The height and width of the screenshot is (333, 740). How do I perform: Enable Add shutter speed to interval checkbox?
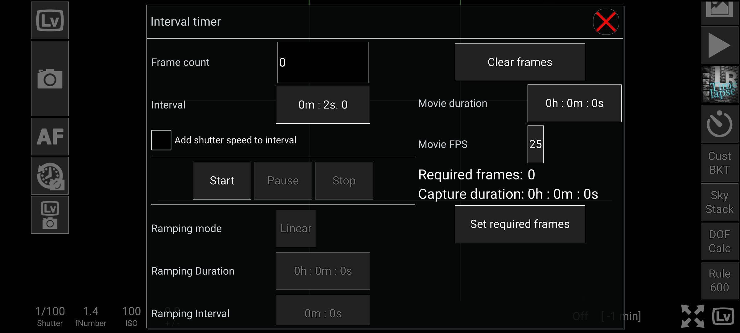click(x=160, y=140)
